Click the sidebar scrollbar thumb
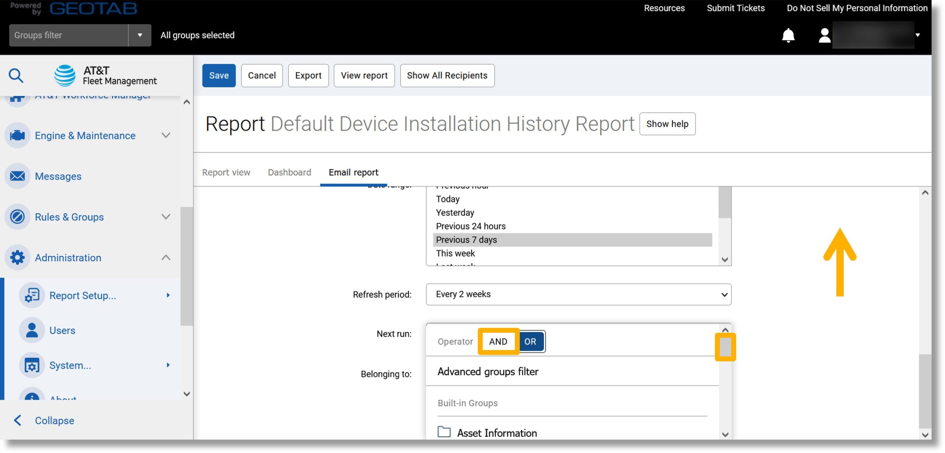945x453 pixels. click(x=187, y=266)
